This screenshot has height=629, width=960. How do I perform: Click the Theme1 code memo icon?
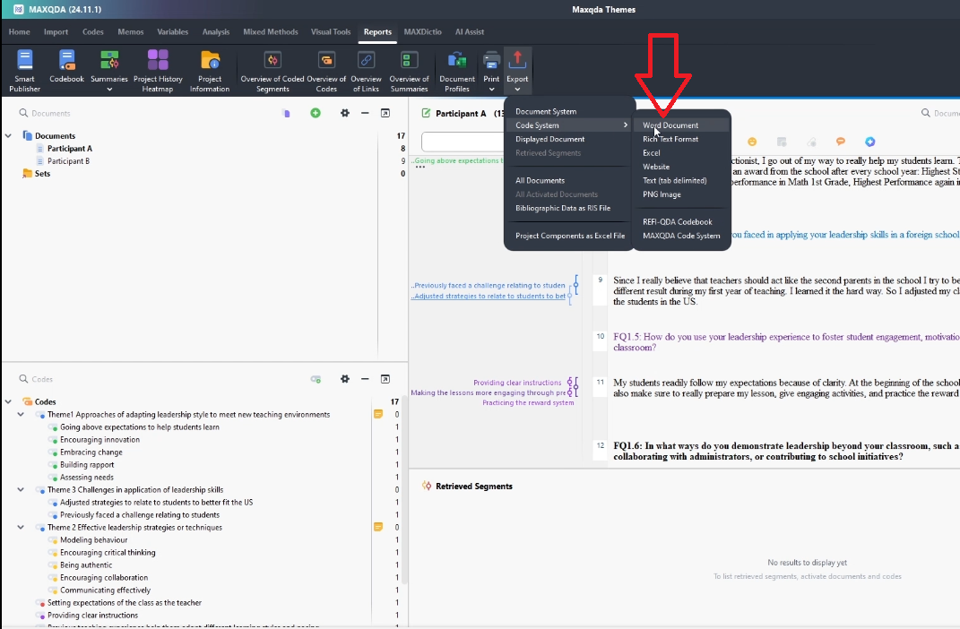(377, 415)
